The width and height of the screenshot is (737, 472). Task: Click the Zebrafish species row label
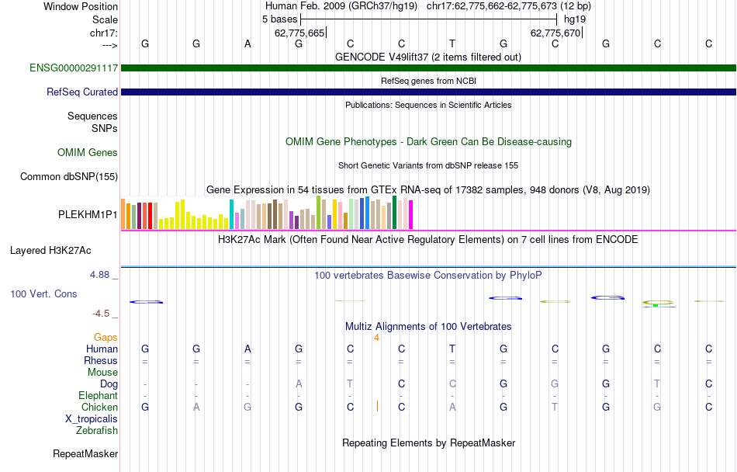pos(97,430)
